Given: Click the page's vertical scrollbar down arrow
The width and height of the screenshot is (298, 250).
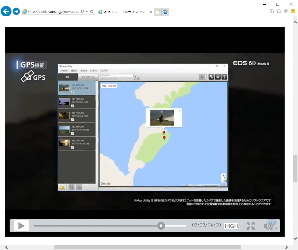Looking at the screenshot, I should tap(295, 238).
